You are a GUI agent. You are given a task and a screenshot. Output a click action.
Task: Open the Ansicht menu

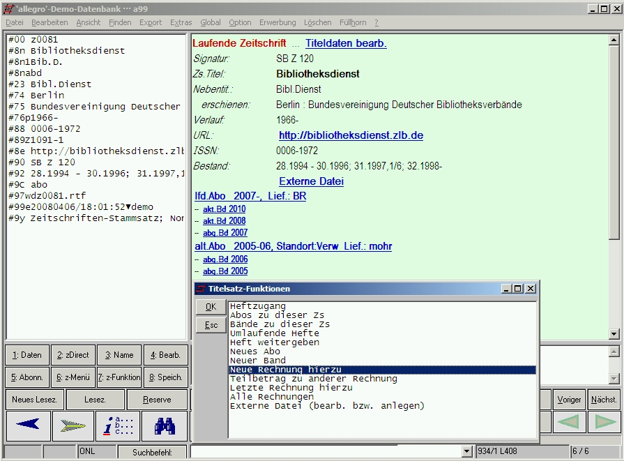pos(89,23)
